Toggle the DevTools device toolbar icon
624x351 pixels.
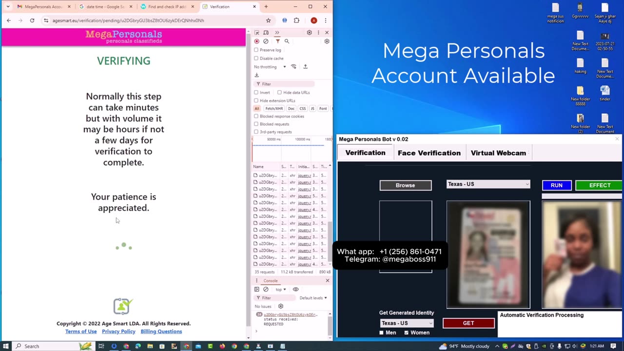click(266, 33)
